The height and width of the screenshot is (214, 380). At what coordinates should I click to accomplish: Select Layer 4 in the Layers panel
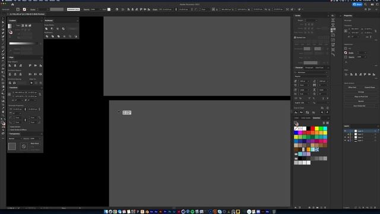(x=360, y=131)
